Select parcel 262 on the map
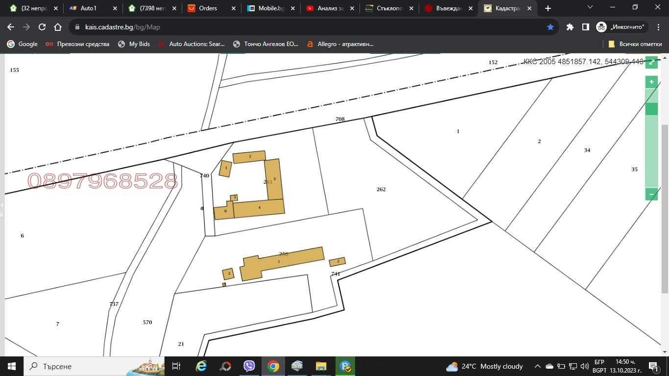This screenshot has height=376, width=669. point(381,189)
